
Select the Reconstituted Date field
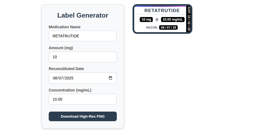click(83, 78)
